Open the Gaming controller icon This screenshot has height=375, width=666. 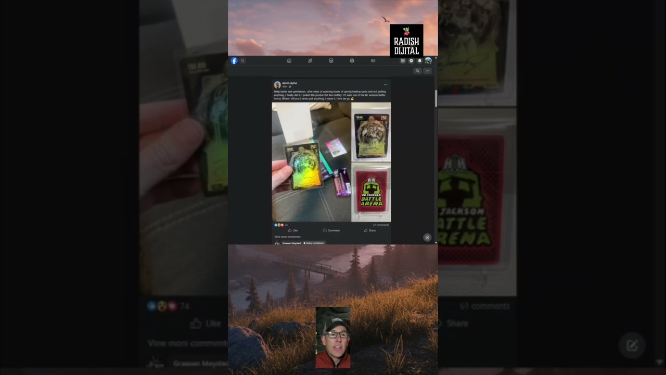tap(373, 61)
